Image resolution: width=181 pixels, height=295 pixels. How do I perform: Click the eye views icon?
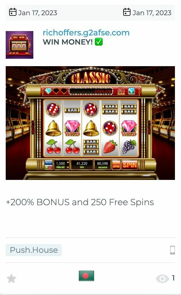click(162, 278)
